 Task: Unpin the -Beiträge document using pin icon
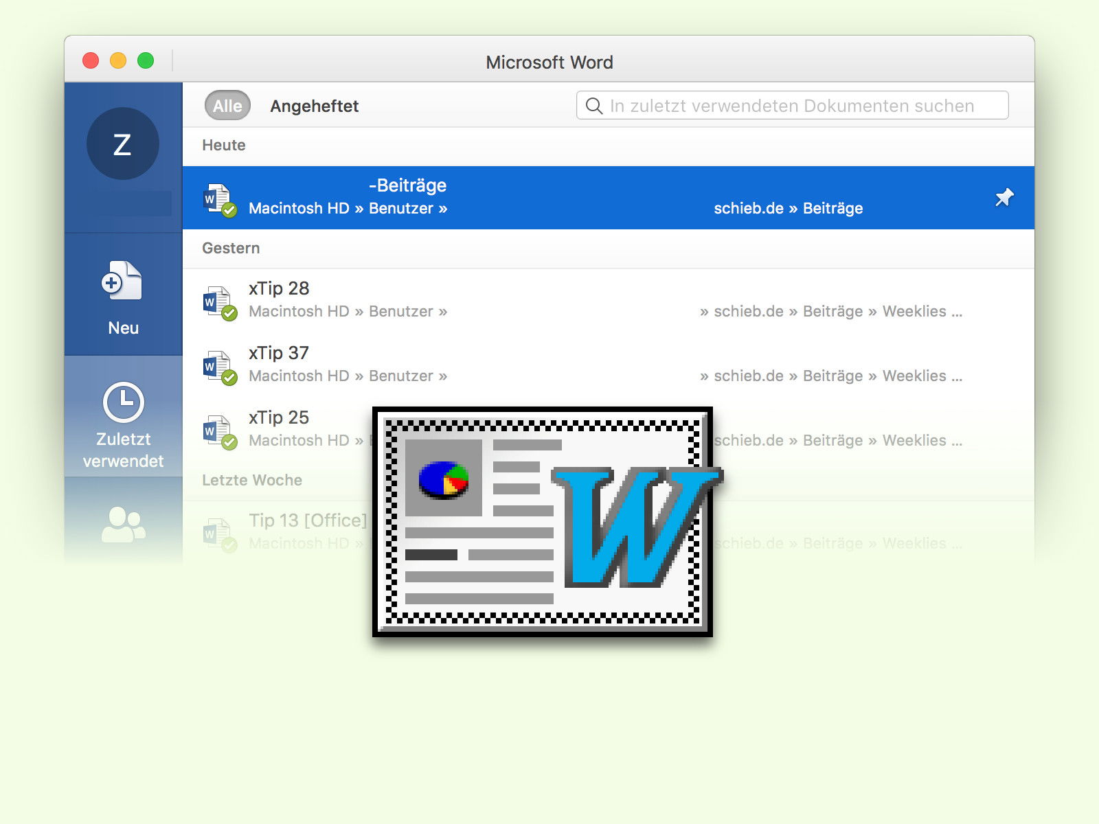tap(1004, 198)
